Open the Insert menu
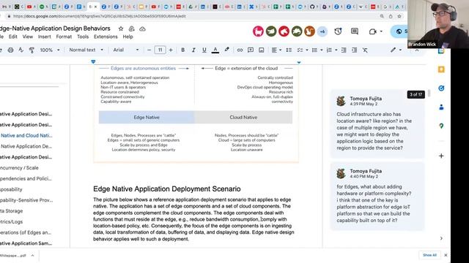This screenshot has height=263, width=469. [44, 37]
